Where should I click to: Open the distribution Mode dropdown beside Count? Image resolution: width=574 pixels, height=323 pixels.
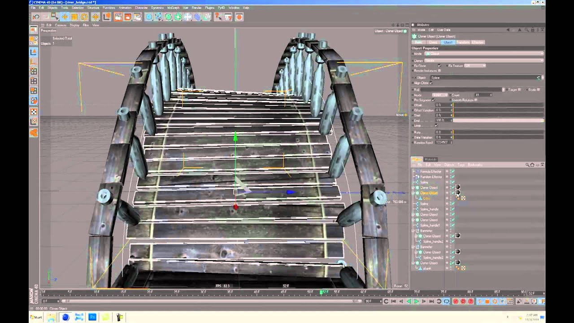coord(440,95)
